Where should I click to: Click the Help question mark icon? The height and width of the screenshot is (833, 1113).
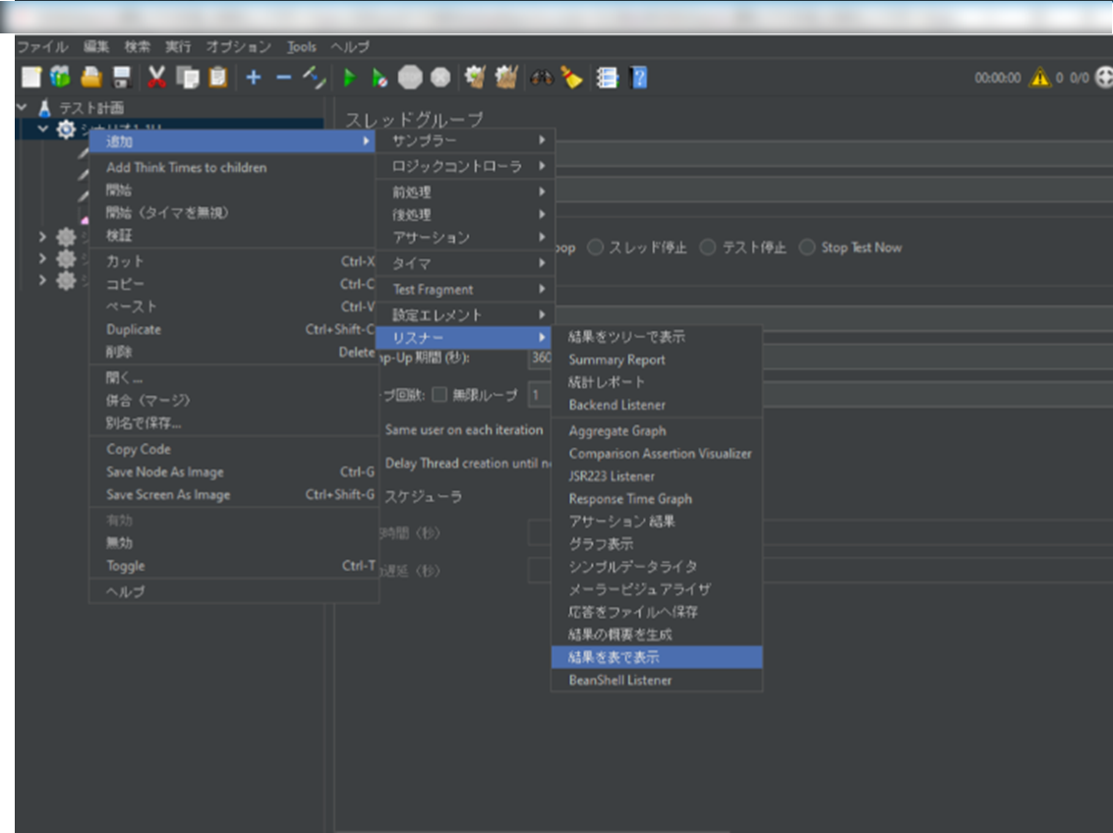click(639, 78)
